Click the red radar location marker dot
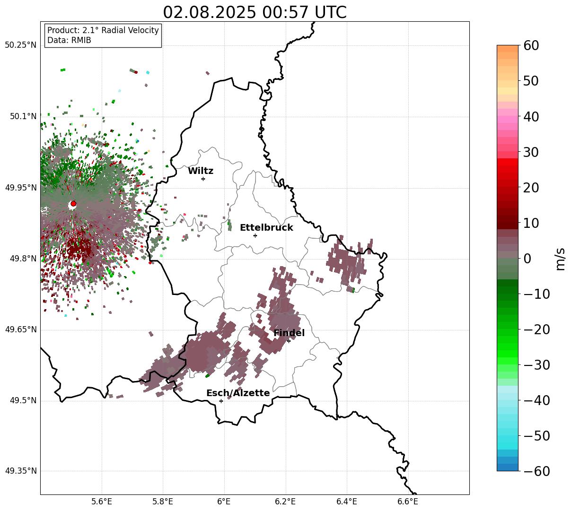This screenshot has height=511, width=571. pos(73,203)
